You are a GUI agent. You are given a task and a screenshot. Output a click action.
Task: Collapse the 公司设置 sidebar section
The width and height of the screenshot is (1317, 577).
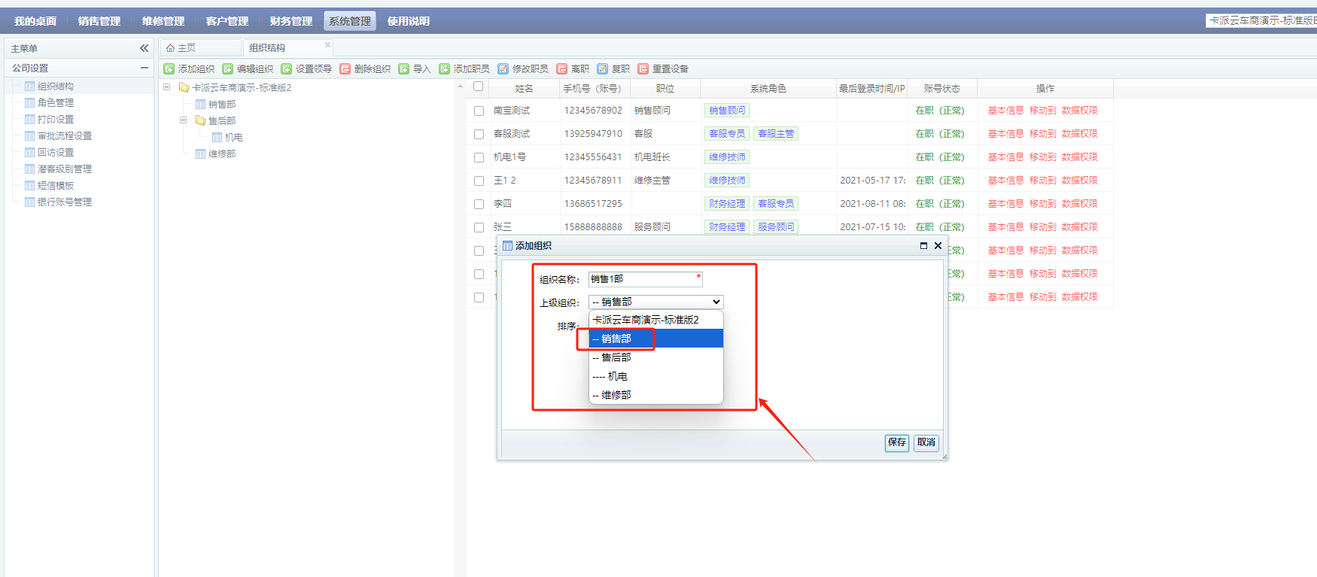click(x=144, y=68)
